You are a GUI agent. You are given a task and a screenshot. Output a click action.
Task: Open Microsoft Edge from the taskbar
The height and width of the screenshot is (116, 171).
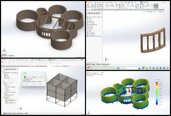(154, 68)
